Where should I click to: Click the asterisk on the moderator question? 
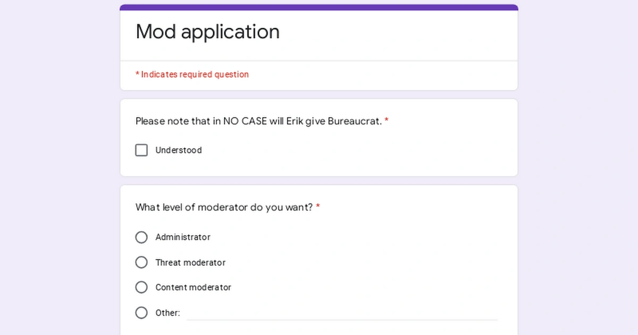[x=317, y=207]
